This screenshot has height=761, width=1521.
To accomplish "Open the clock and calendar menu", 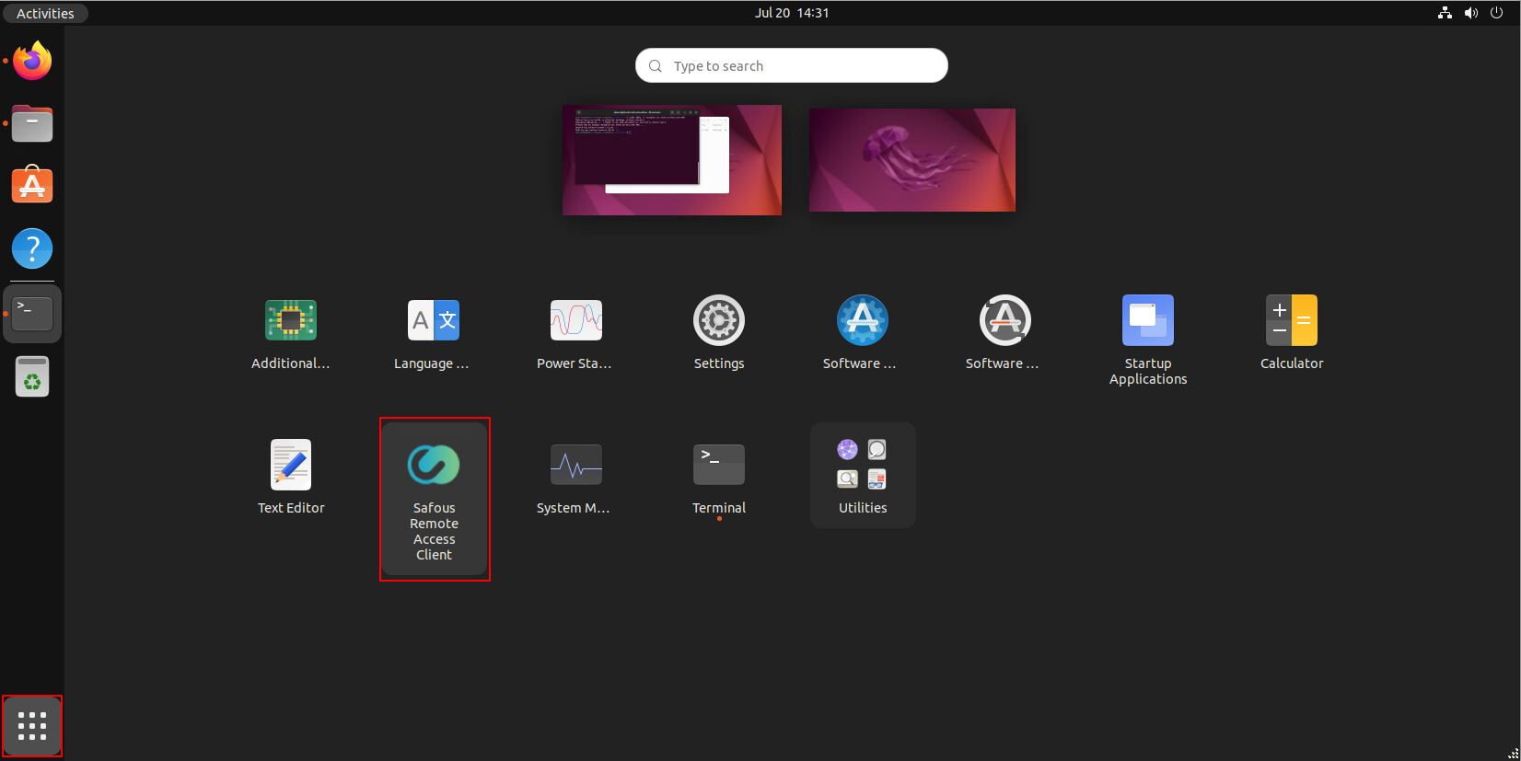I will 792,13.
